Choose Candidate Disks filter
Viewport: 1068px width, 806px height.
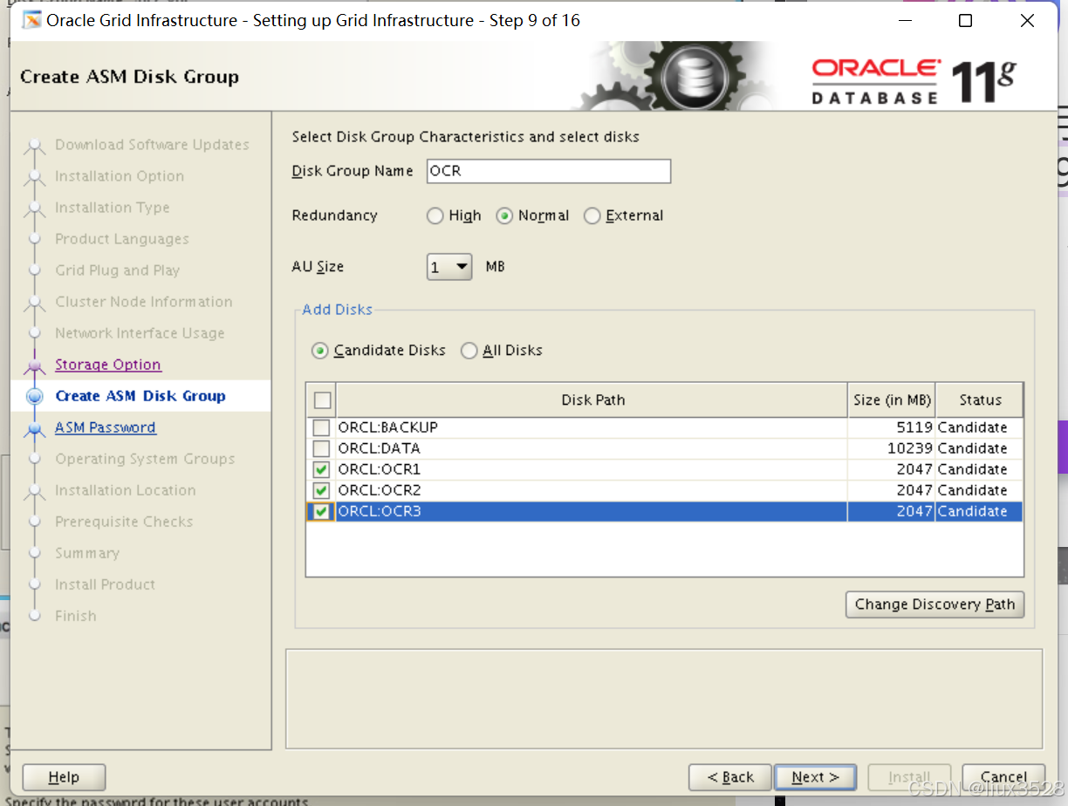pos(320,351)
